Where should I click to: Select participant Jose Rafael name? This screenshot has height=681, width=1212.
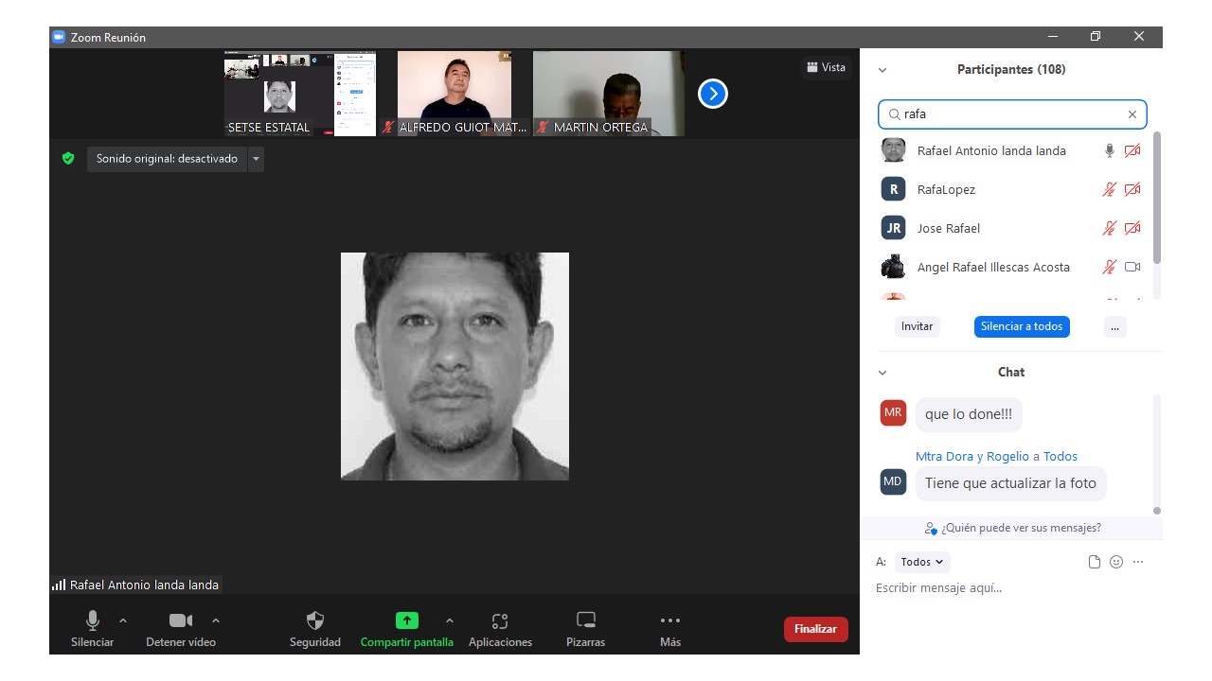click(949, 228)
